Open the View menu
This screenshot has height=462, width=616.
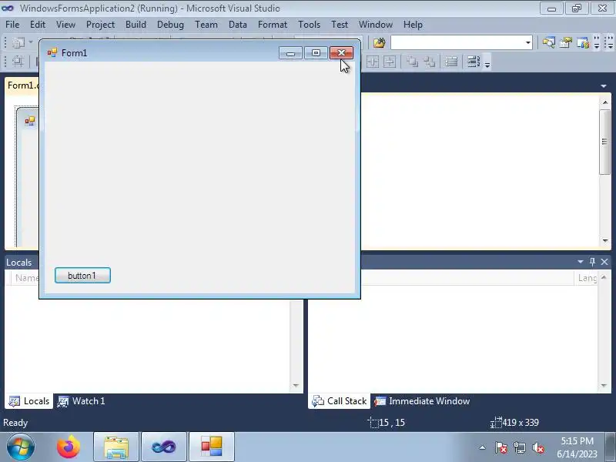coord(65,25)
